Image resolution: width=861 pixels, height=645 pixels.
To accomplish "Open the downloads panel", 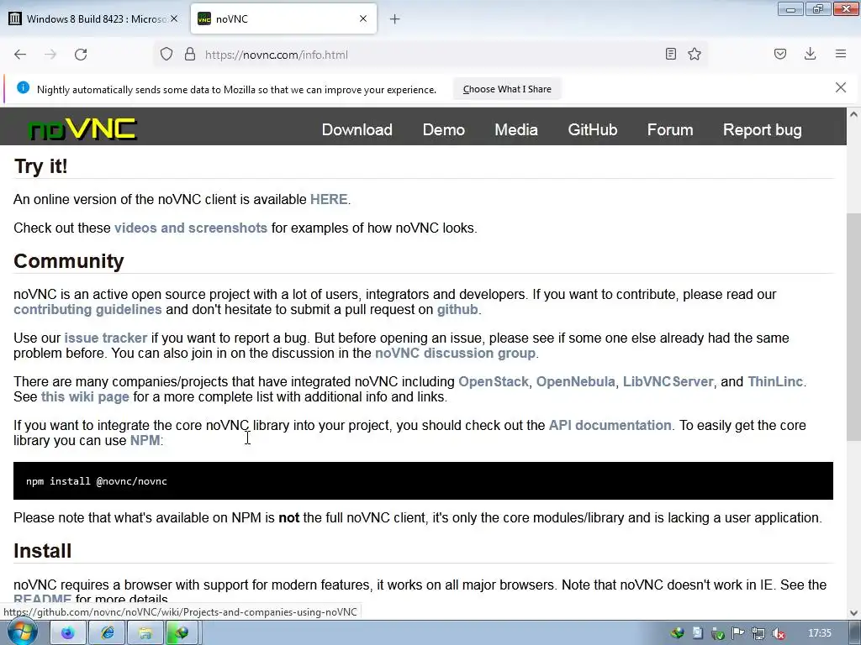I will click(x=810, y=54).
